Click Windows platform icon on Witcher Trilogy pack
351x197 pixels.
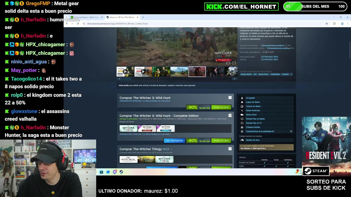(x=230, y=149)
